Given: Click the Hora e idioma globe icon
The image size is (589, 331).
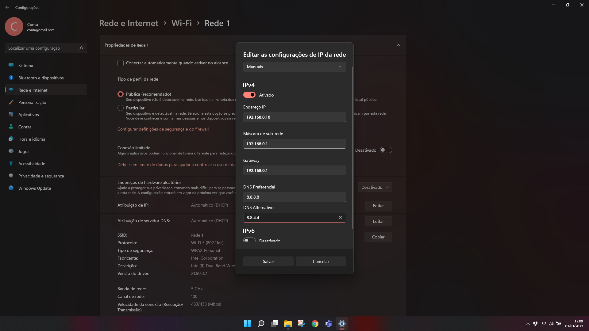Looking at the screenshot, I should [11, 139].
